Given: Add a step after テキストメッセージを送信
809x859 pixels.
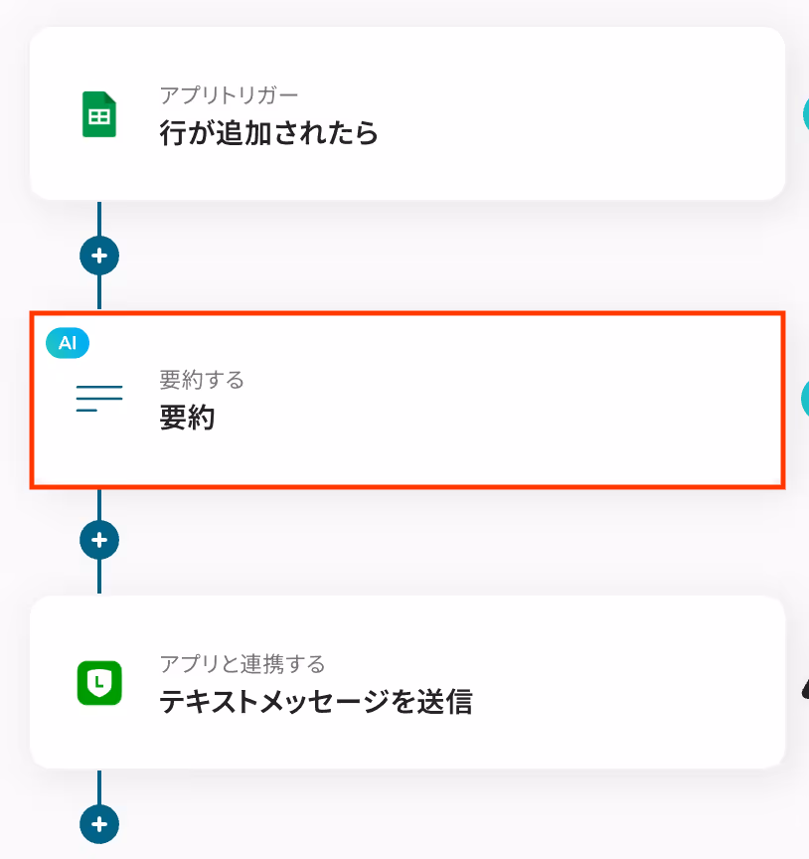Looking at the screenshot, I should coord(99,824).
